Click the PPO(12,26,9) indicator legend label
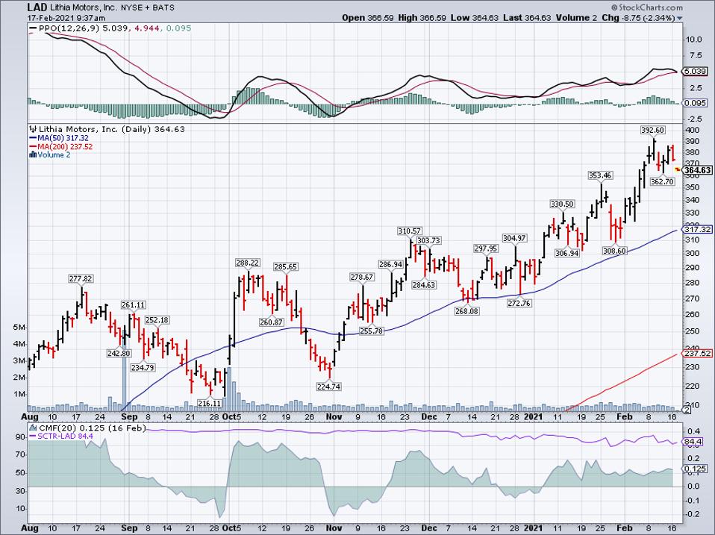The width and height of the screenshot is (715, 535). tap(69, 28)
